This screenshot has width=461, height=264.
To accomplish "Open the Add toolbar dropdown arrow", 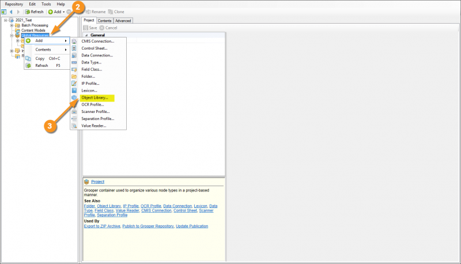I will coord(64,12).
